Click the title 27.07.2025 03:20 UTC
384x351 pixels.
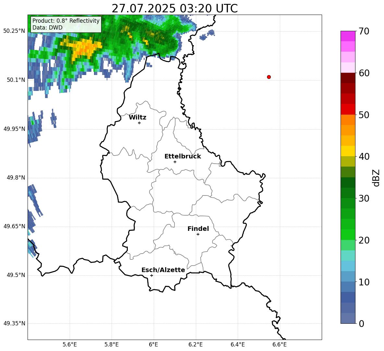click(x=174, y=8)
